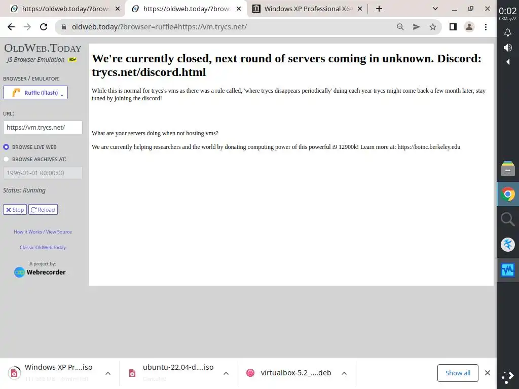The image size is (519, 389).
Task: Open How it Works / View Source link
Action: 43,232
